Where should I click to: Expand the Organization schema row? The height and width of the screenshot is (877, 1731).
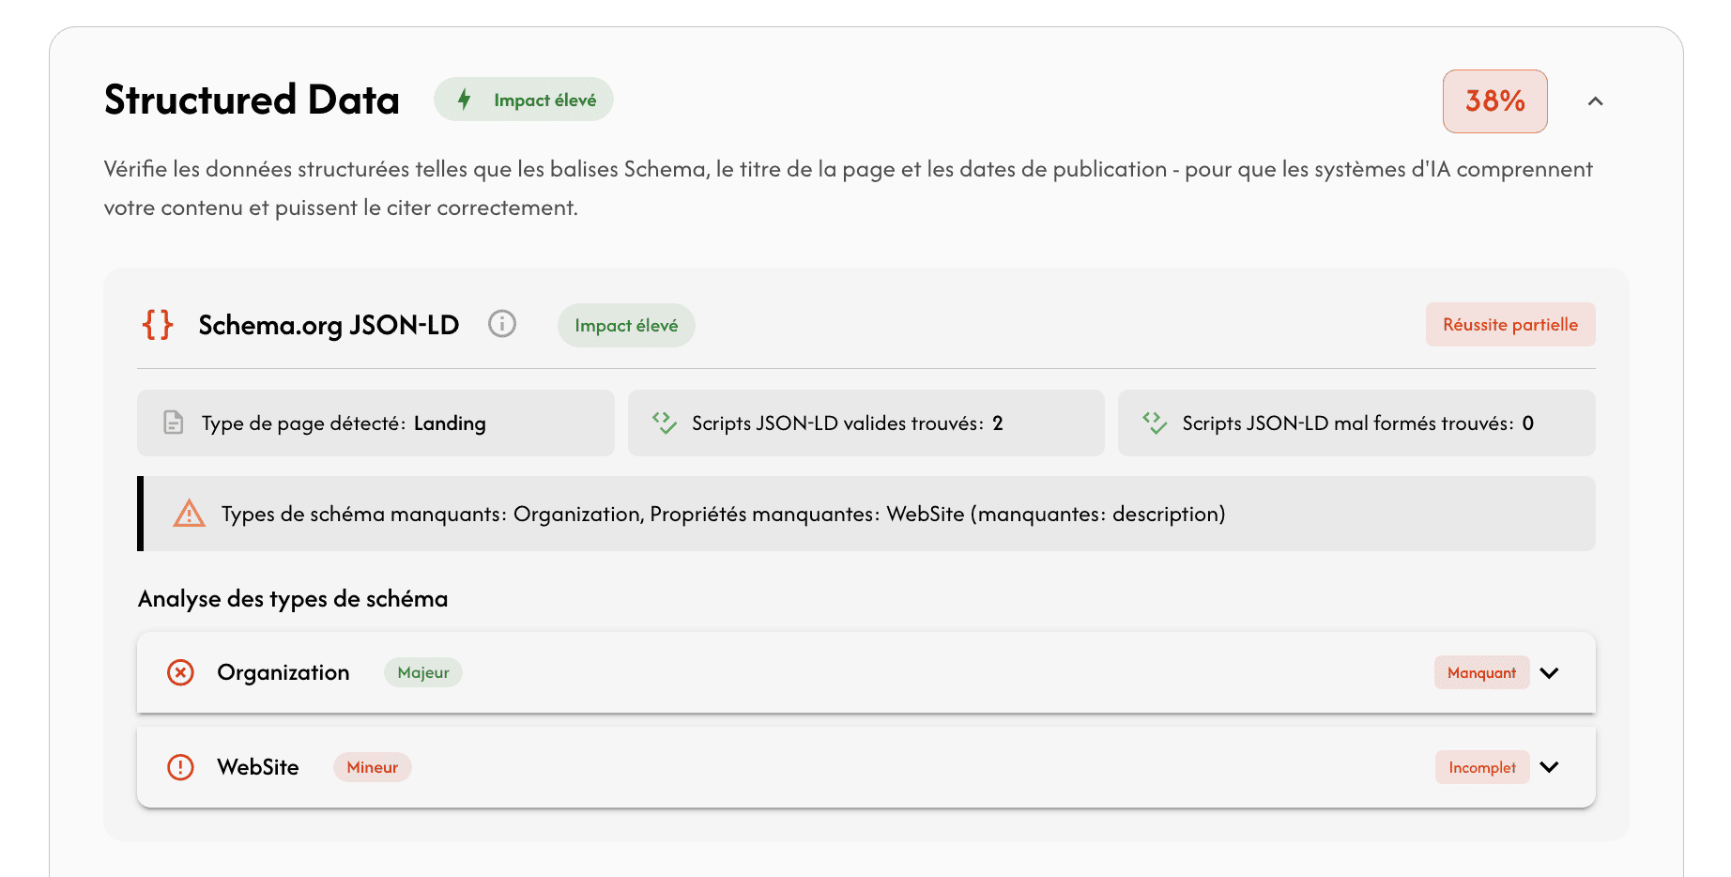[1549, 672]
